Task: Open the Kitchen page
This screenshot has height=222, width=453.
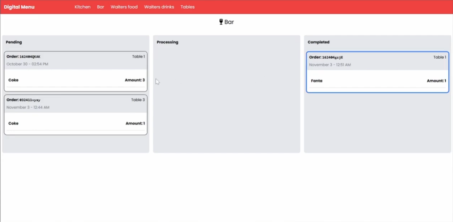Action: point(82,7)
